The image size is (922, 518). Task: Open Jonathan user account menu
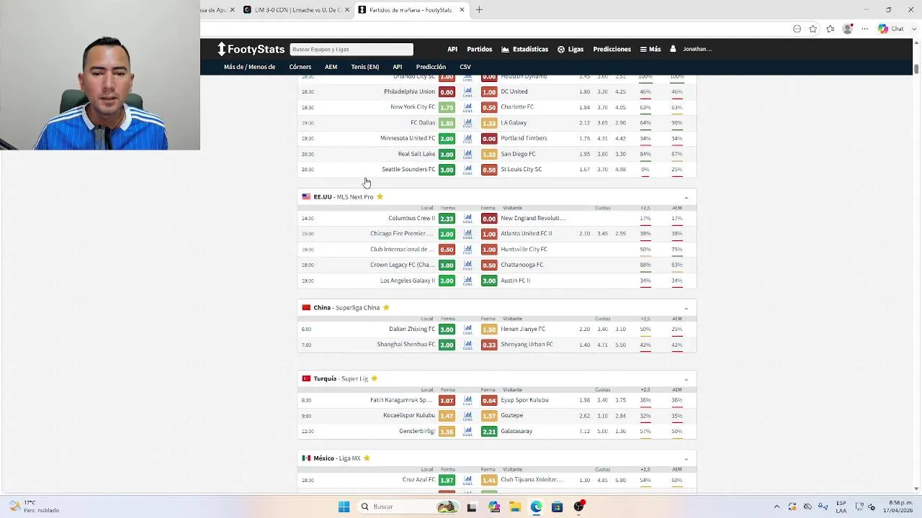click(691, 49)
